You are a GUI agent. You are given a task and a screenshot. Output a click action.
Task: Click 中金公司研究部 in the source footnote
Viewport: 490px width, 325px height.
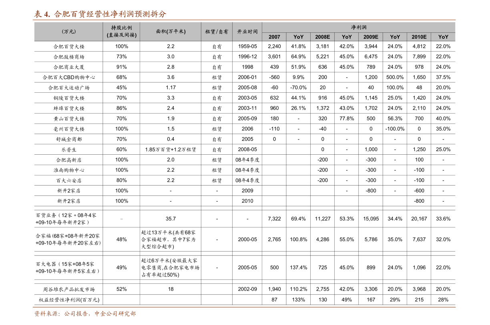[x=115, y=314]
